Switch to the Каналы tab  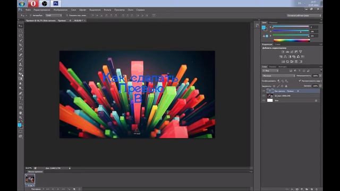click(x=273, y=67)
